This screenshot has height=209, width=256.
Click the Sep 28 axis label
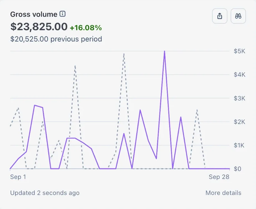pos(219,177)
